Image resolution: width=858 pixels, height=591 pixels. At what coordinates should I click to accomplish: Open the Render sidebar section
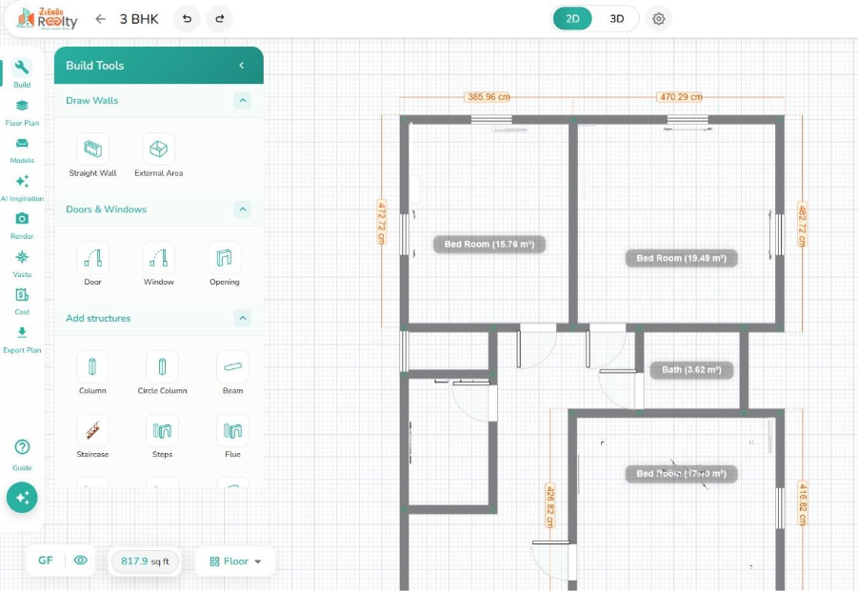22,226
